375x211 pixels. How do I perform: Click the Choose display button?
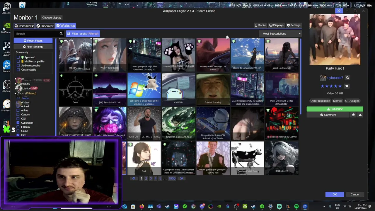click(x=52, y=18)
